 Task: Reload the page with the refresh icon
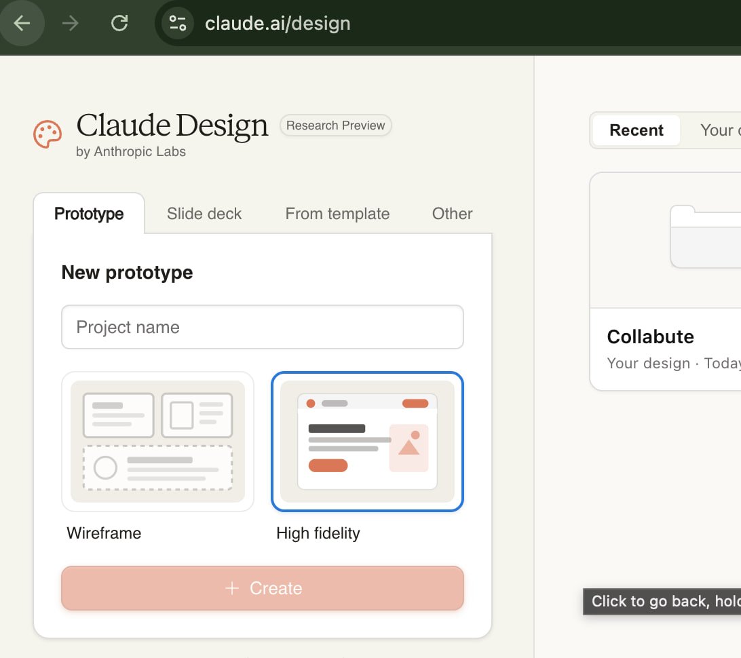pos(119,22)
